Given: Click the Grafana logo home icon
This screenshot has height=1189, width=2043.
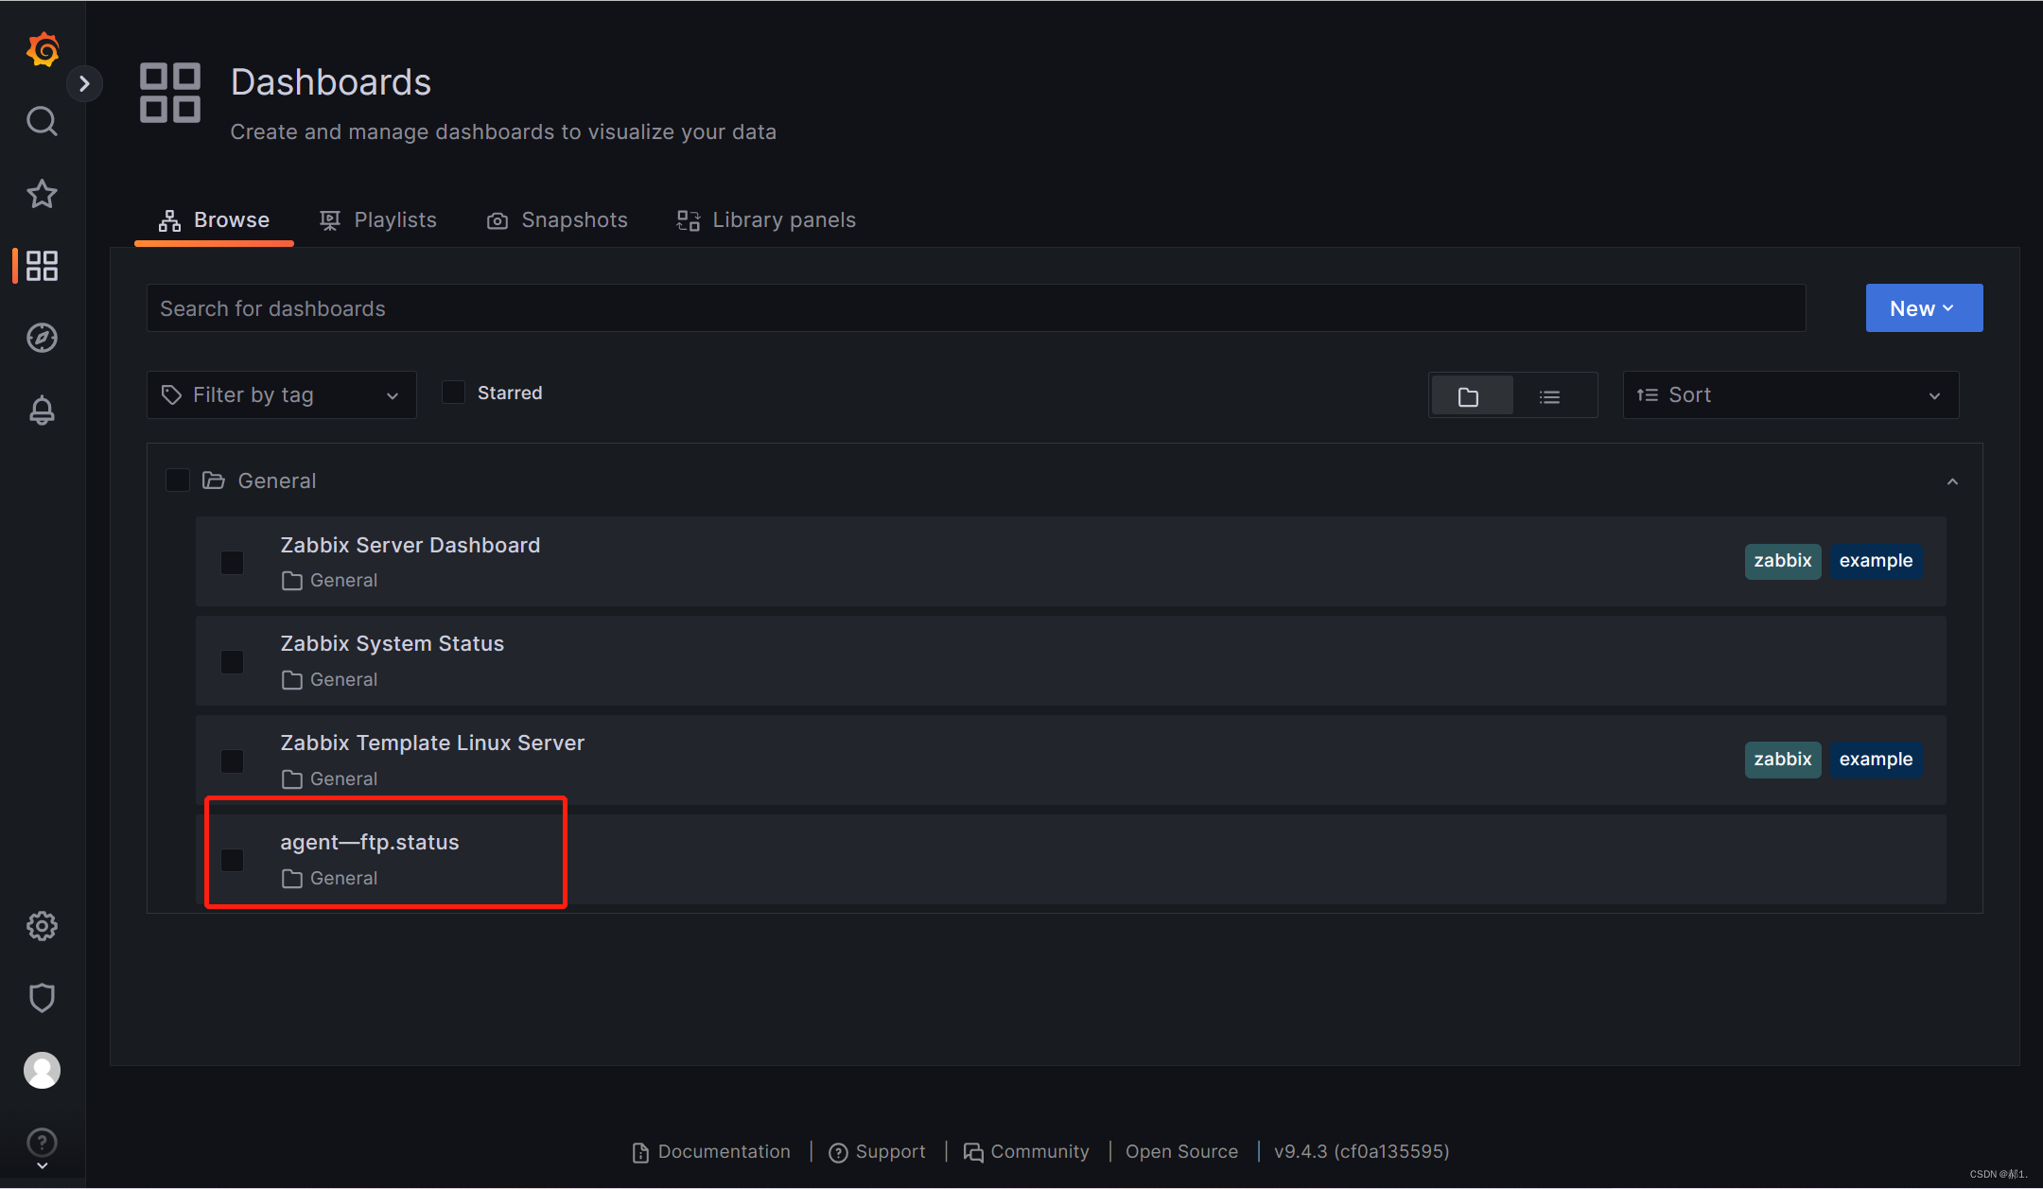Looking at the screenshot, I should point(43,49).
